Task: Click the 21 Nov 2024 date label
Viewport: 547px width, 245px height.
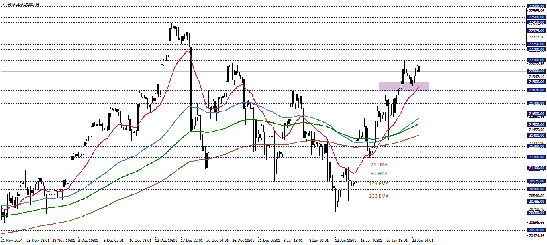Action: (x=12, y=241)
